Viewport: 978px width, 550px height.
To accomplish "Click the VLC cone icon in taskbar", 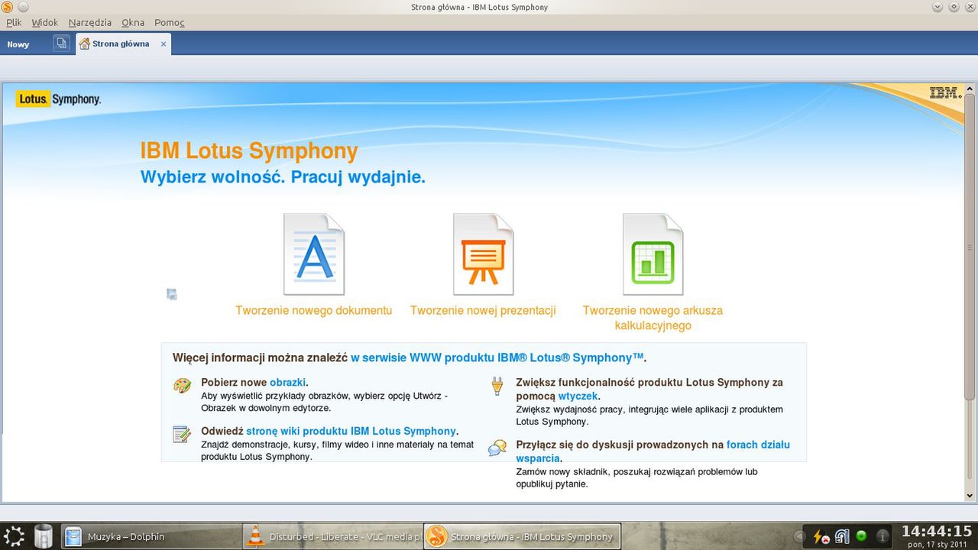I will pos(255,536).
